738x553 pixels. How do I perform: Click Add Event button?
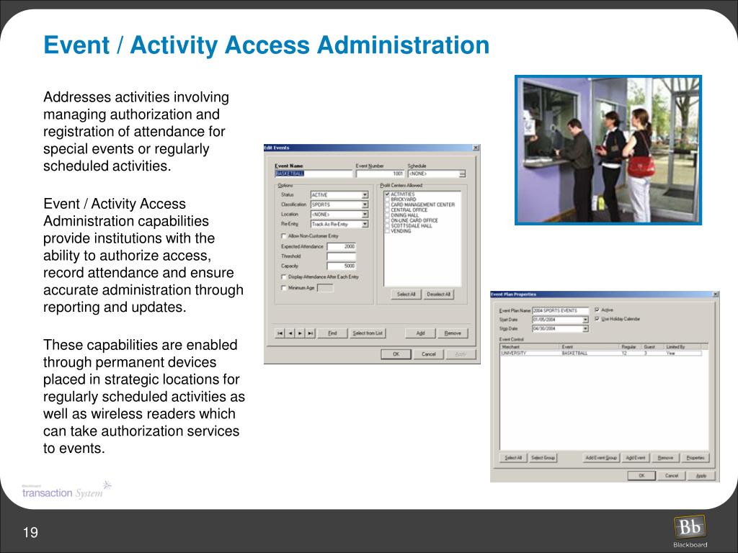pyautogui.click(x=636, y=457)
